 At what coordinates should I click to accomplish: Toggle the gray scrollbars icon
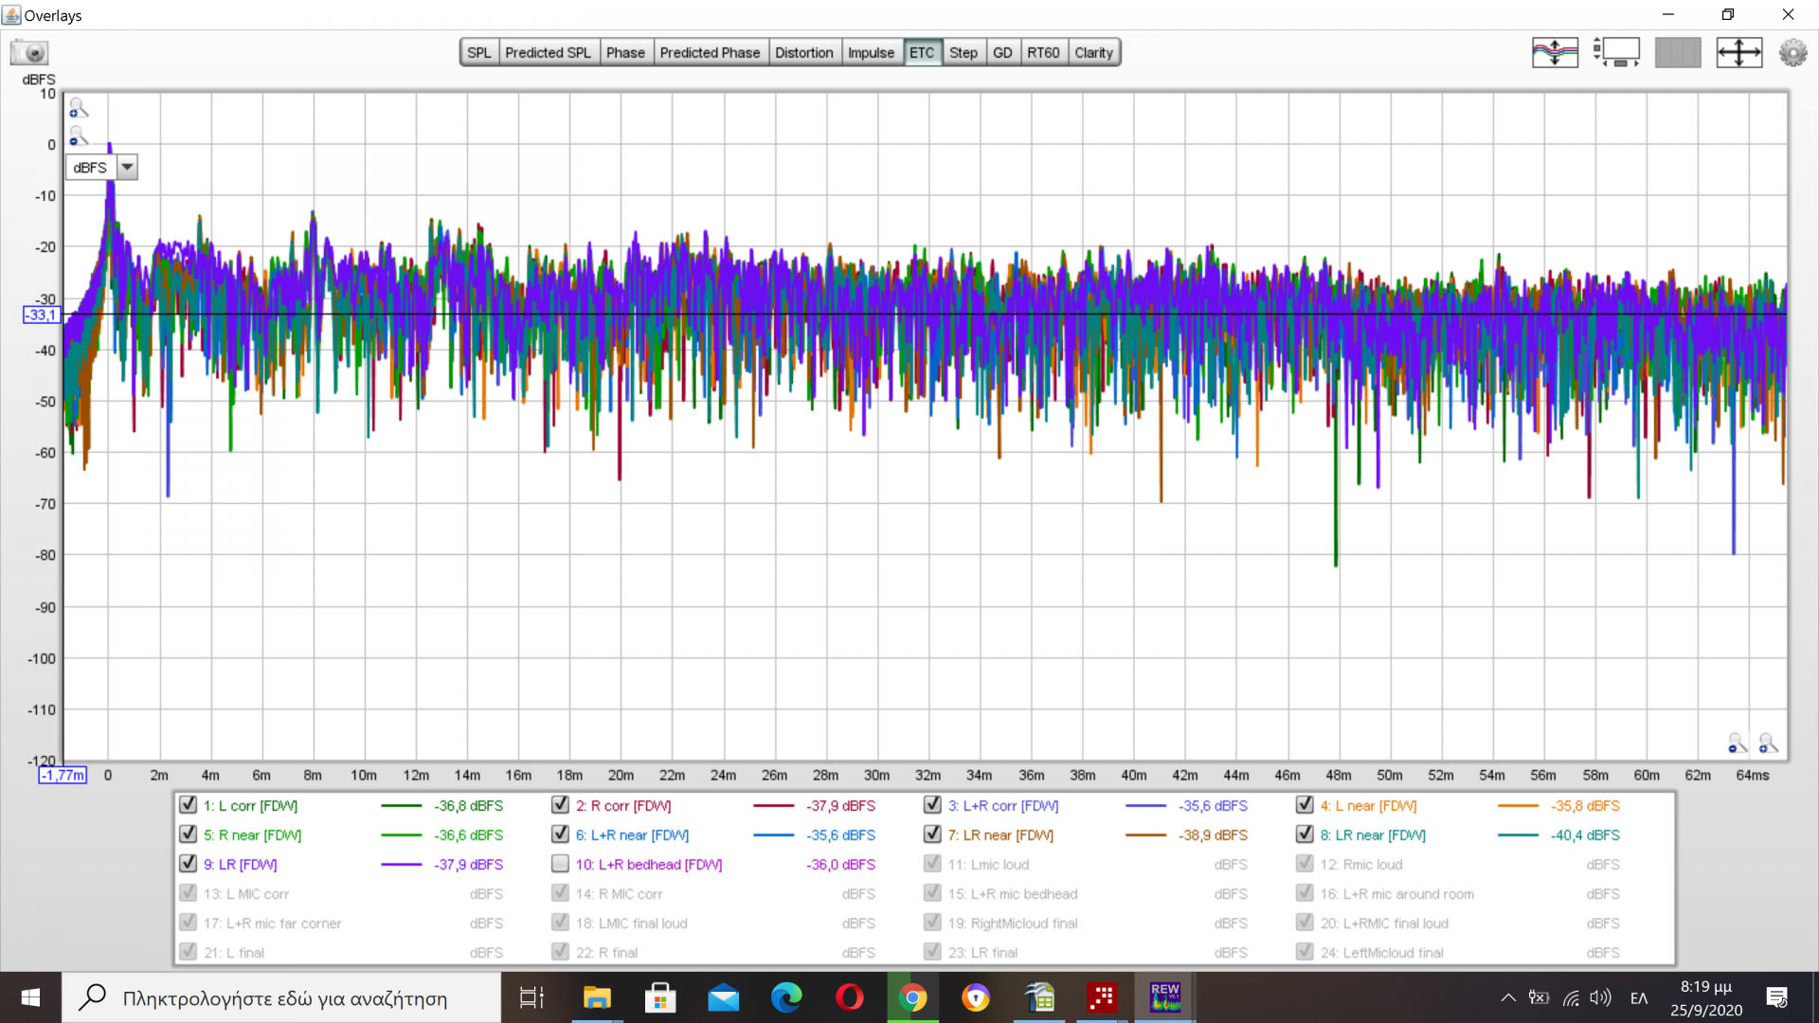click(1678, 52)
